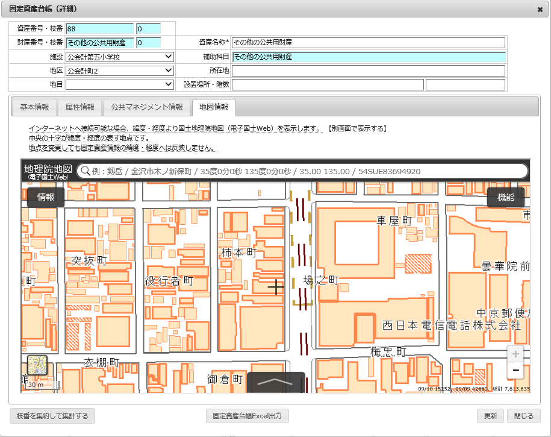Viewport: 551px width, 437px height.
Task: Click the 柿本町 label on the map
Action: [239, 253]
